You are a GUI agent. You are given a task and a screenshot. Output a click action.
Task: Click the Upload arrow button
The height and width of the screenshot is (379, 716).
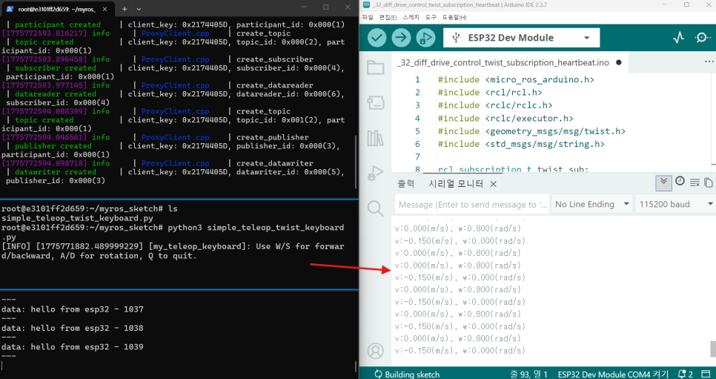pyautogui.click(x=402, y=38)
